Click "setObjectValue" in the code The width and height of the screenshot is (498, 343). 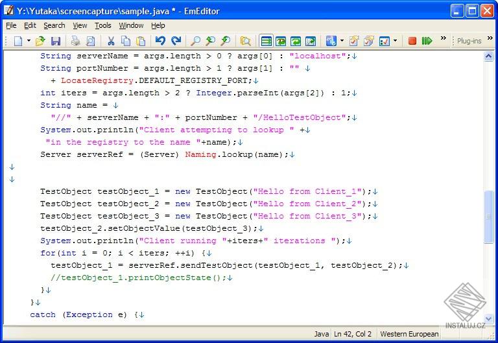click(x=143, y=229)
